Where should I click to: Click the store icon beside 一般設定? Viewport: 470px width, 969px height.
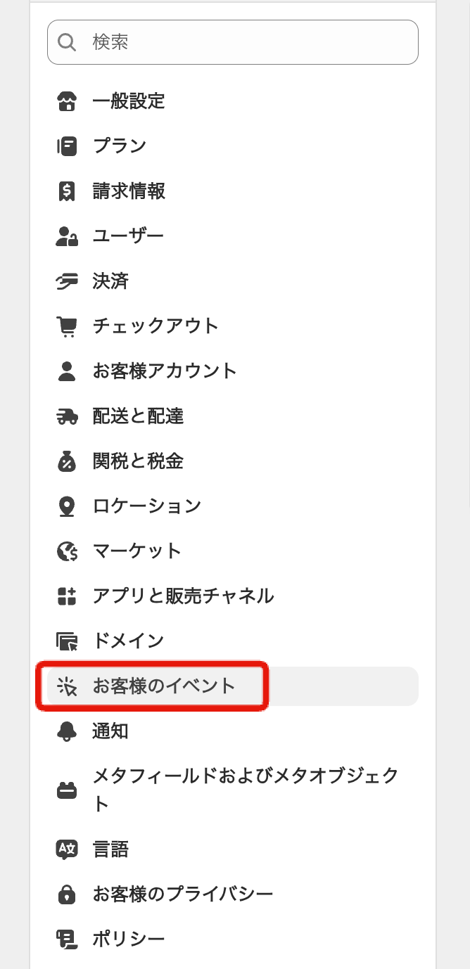pos(66,101)
